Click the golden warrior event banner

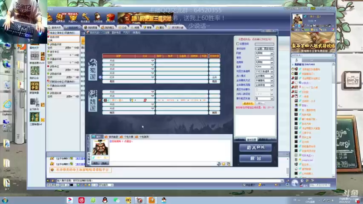point(313,42)
